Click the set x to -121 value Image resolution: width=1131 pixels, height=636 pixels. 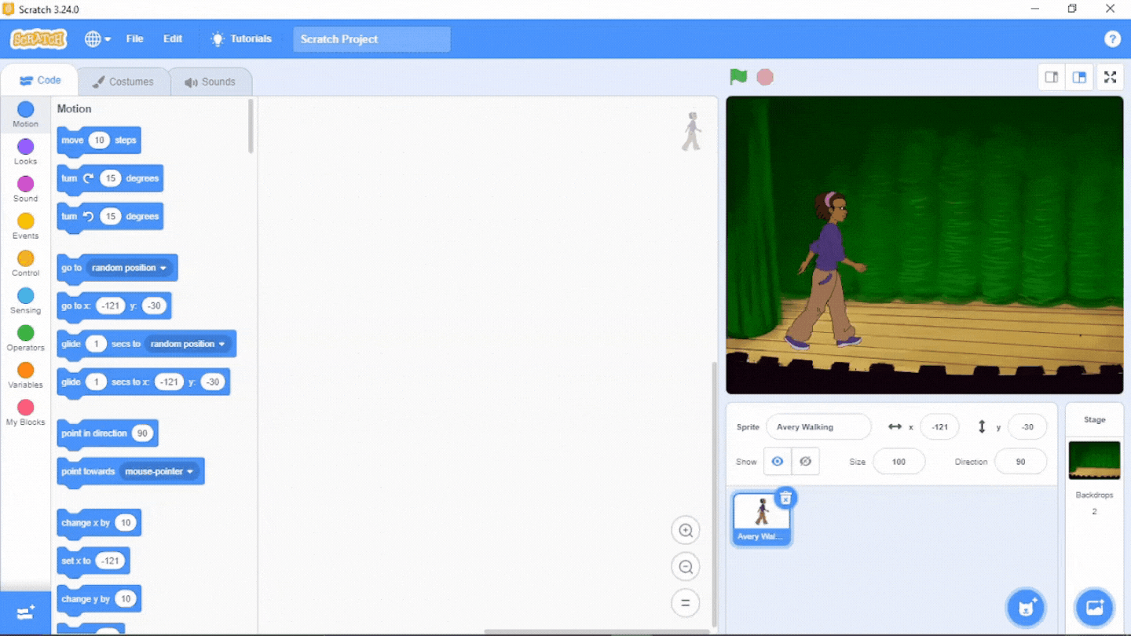tap(111, 561)
